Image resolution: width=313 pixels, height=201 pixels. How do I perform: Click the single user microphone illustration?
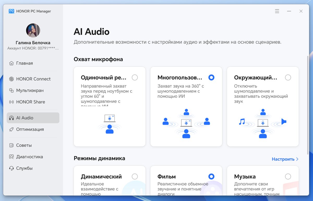click(x=110, y=124)
